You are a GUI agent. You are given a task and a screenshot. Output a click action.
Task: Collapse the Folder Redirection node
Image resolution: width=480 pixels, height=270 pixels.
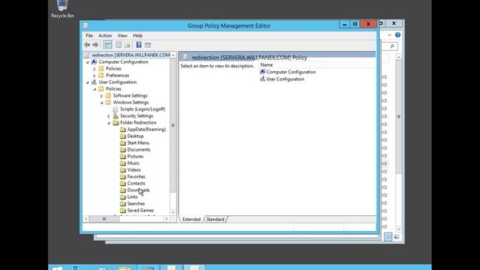click(x=109, y=123)
